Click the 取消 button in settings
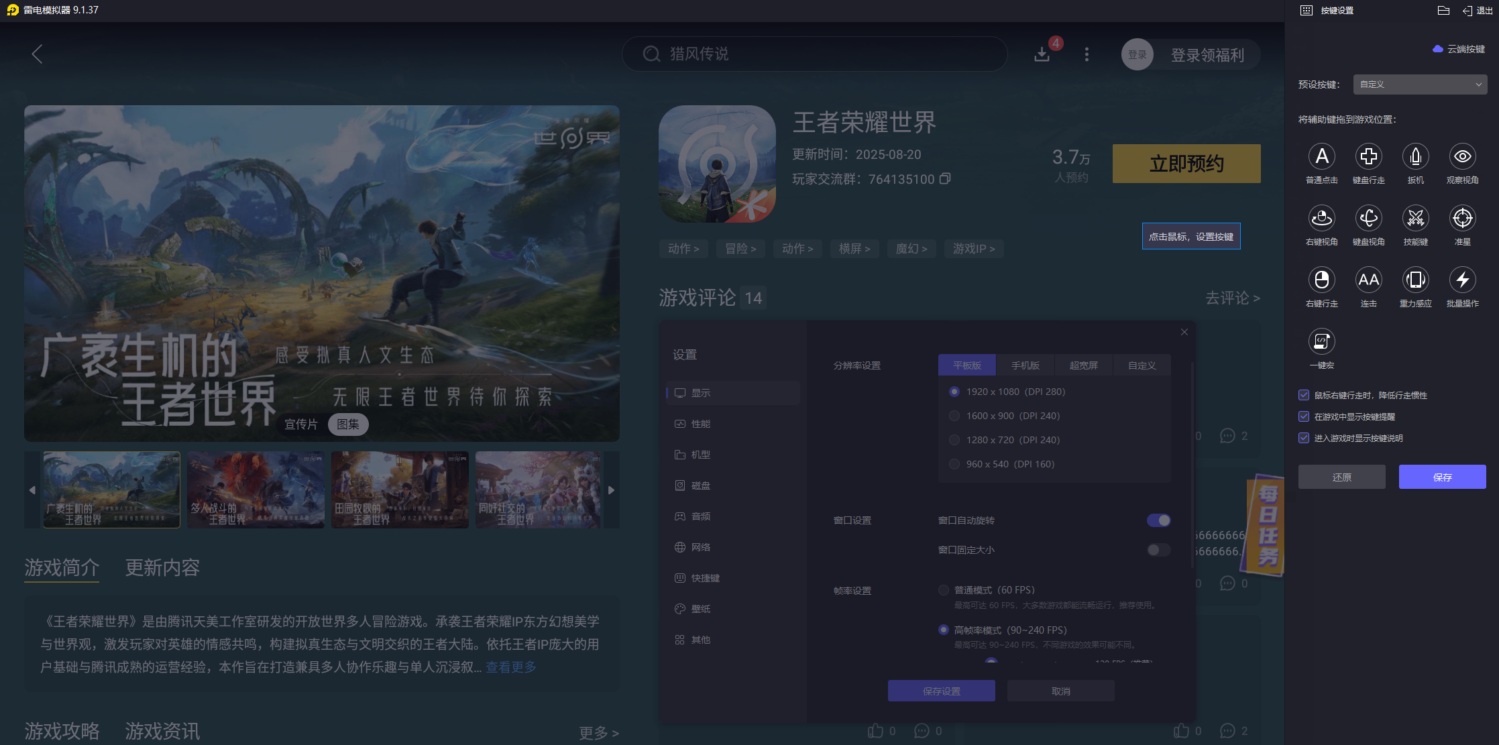 (x=1061, y=691)
